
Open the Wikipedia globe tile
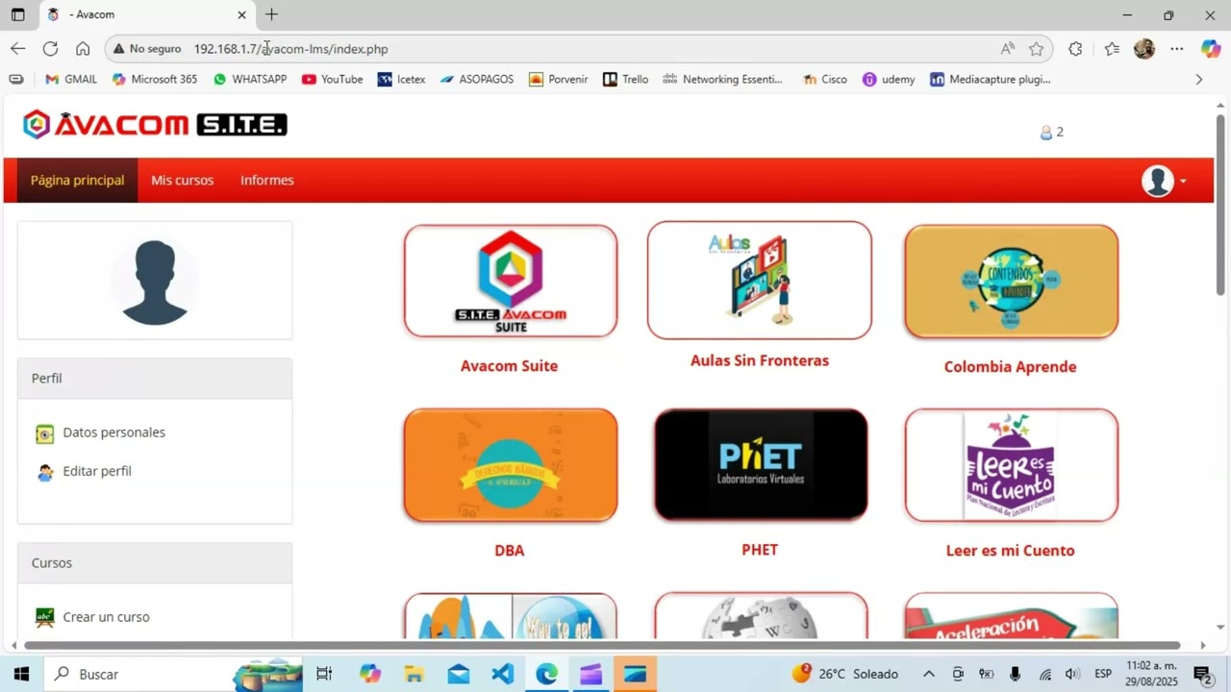coord(761,616)
